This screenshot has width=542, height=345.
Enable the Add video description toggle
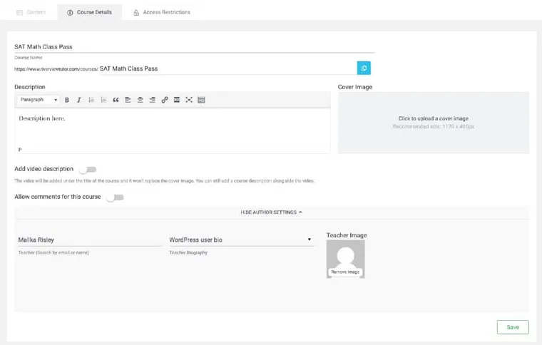87,169
